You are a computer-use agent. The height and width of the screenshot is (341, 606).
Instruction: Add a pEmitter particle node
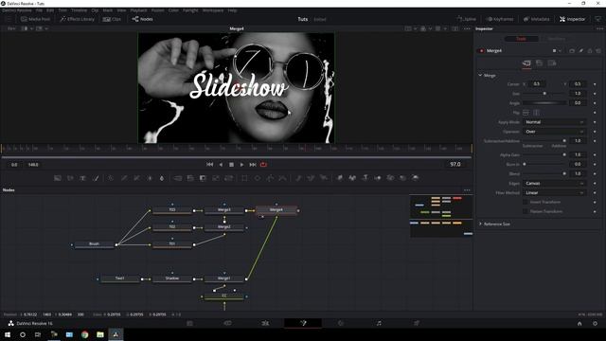[x=298, y=178]
